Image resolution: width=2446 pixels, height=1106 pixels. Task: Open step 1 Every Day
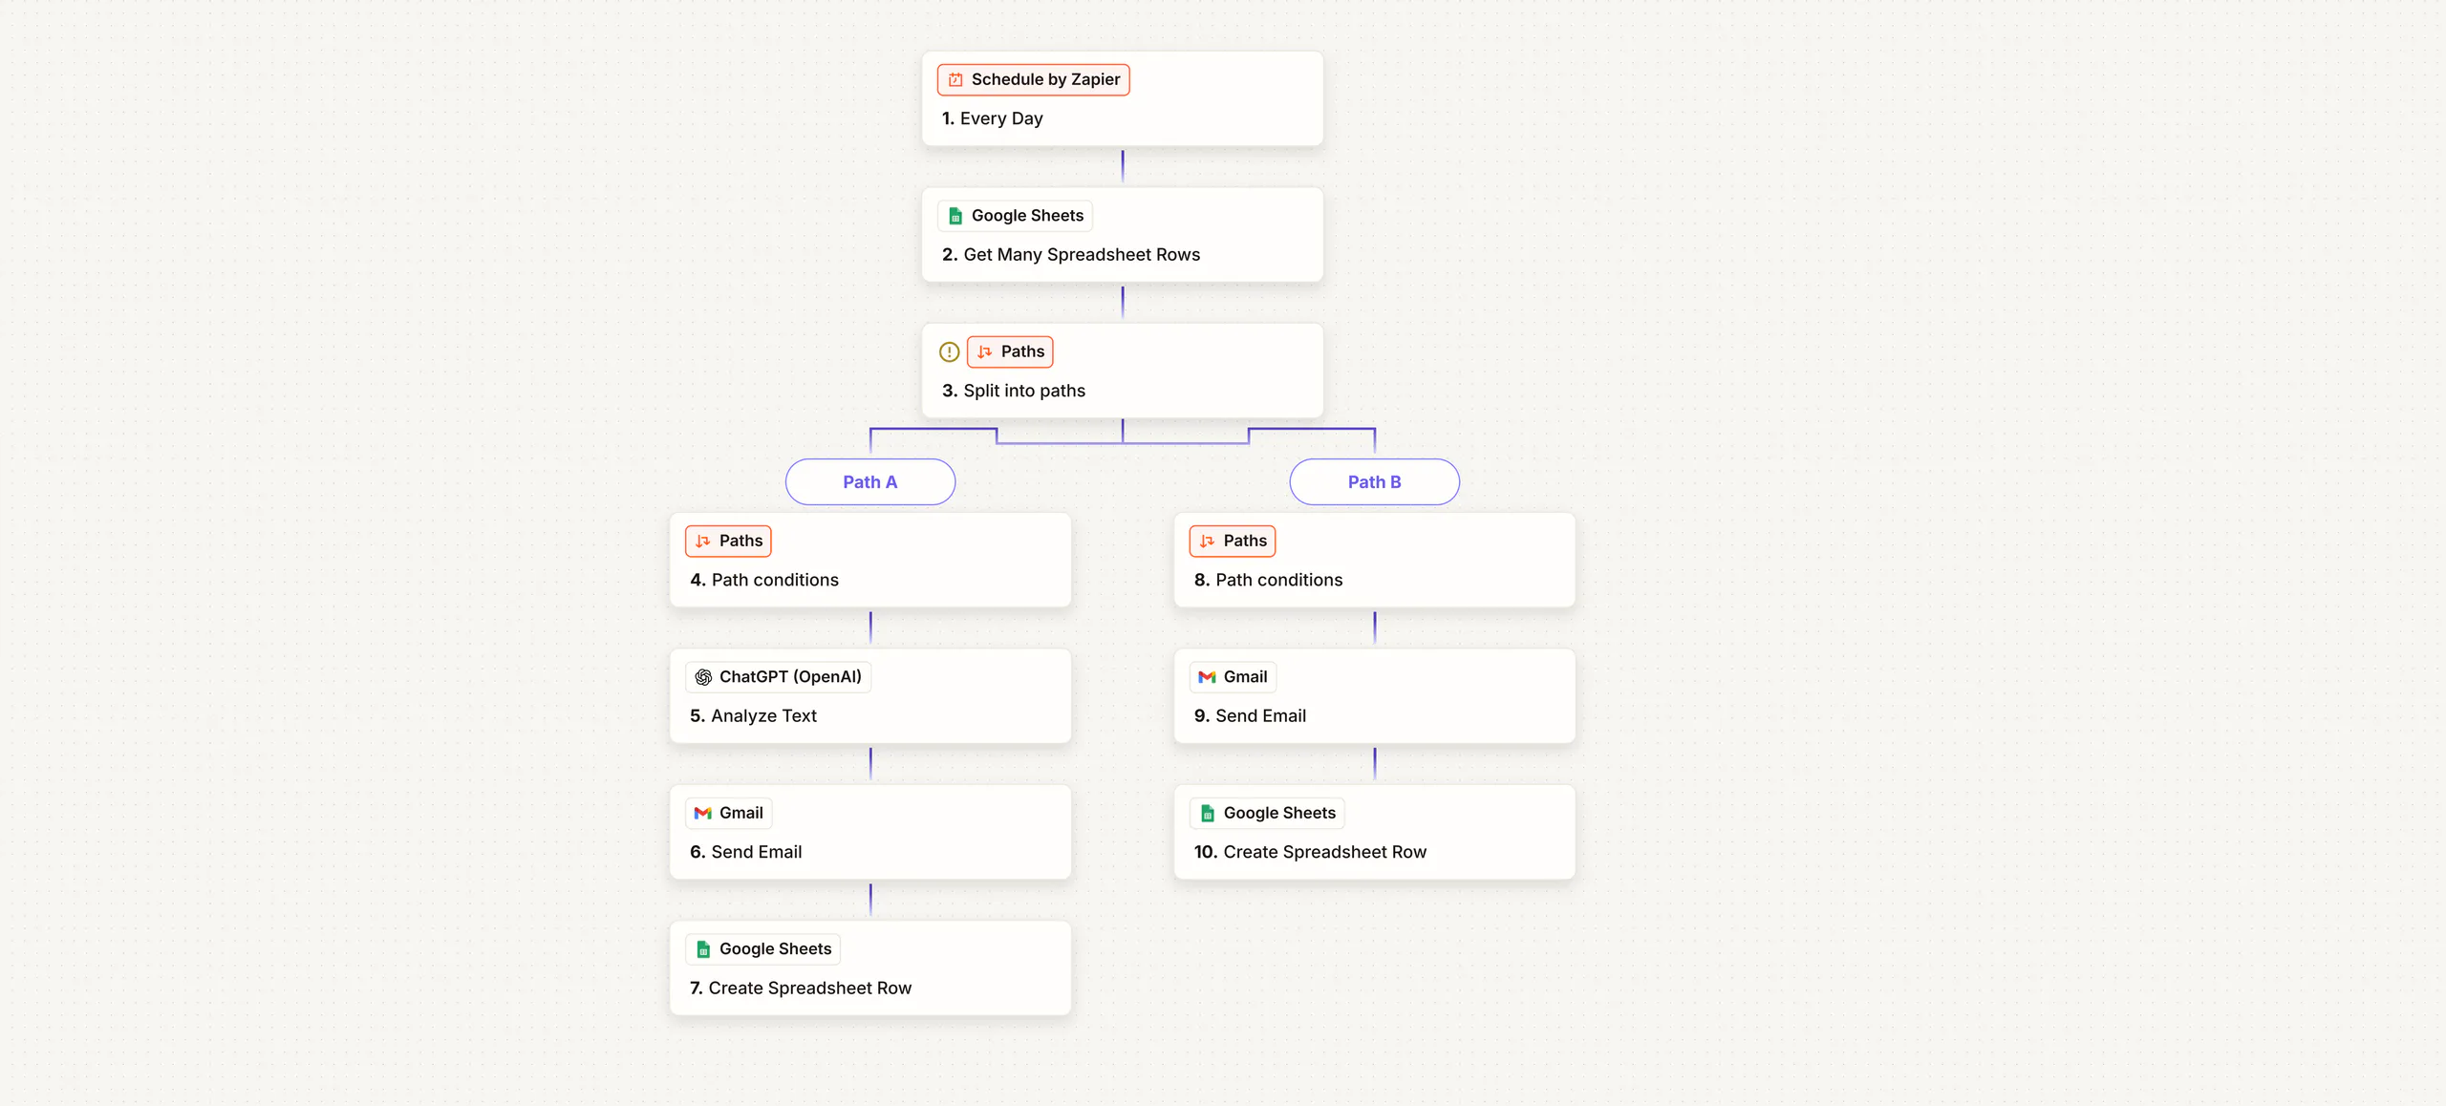tap(1123, 99)
